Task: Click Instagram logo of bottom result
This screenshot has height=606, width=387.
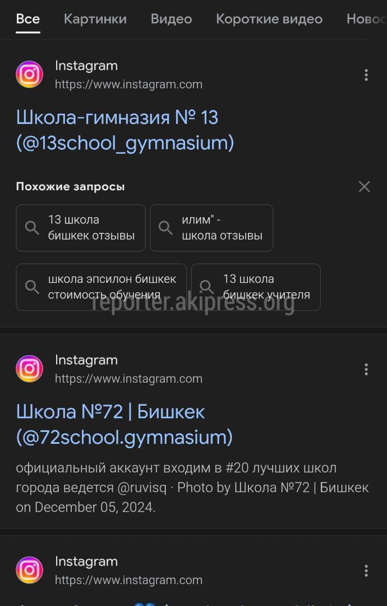Action: click(x=29, y=570)
